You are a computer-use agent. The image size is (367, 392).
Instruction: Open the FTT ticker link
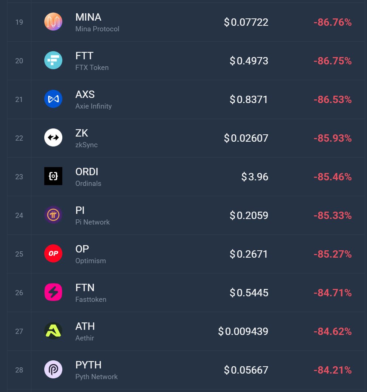coord(84,56)
